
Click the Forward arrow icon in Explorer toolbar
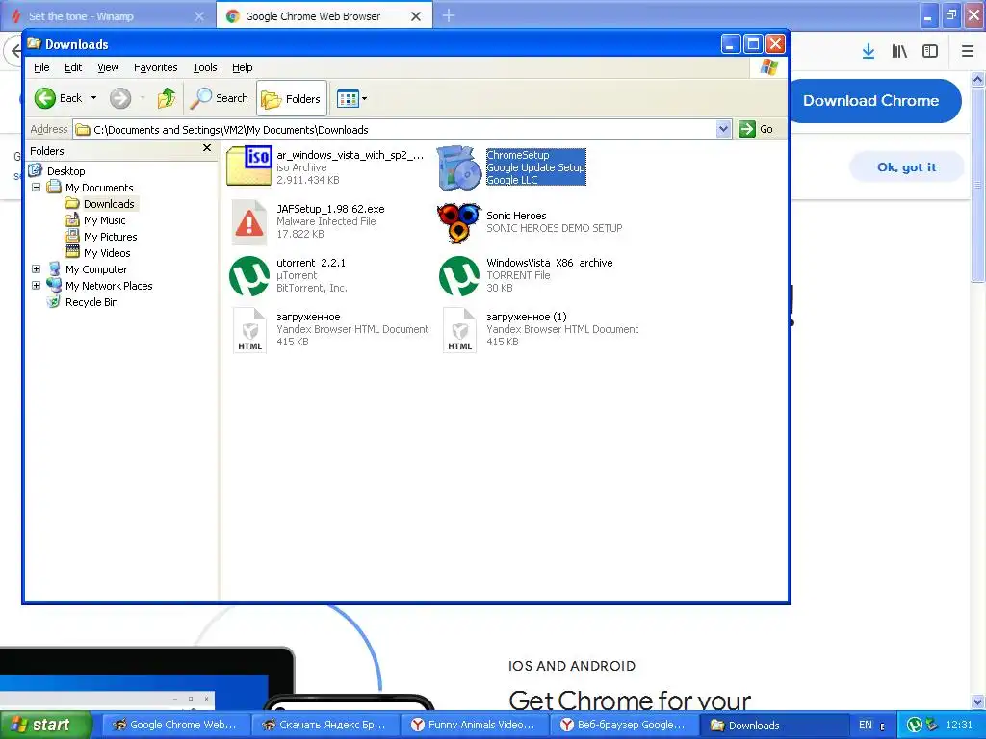pos(120,98)
